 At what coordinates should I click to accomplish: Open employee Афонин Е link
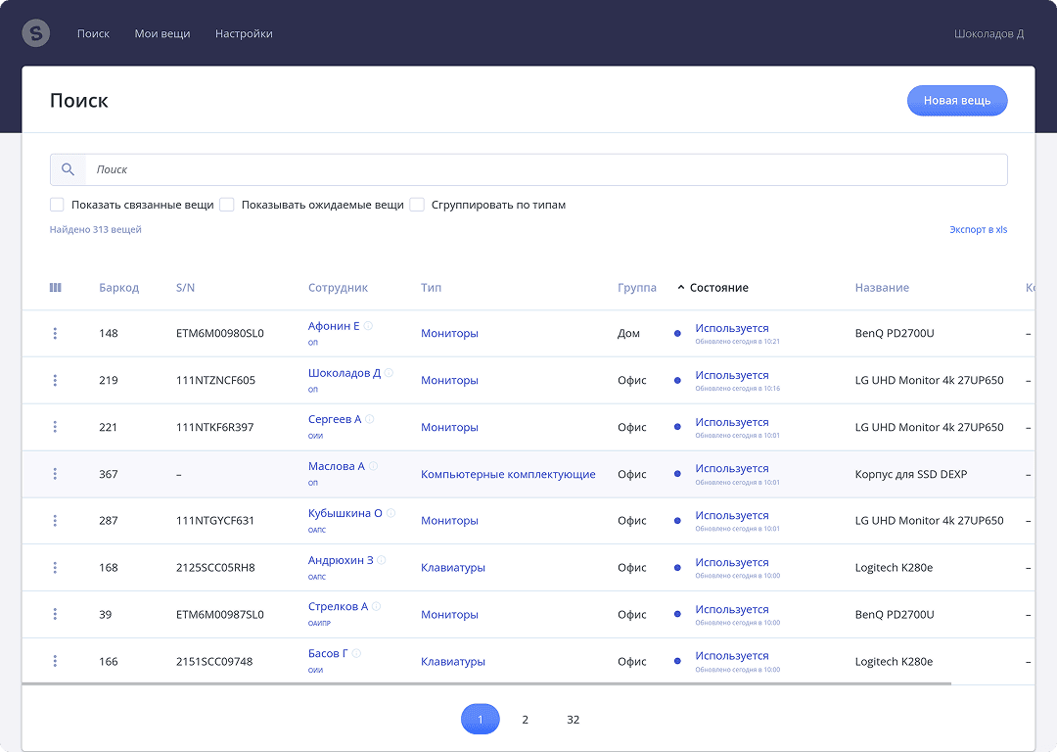coord(334,326)
